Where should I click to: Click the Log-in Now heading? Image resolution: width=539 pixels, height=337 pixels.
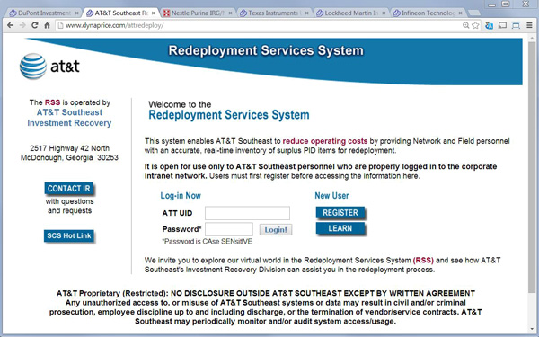181,196
